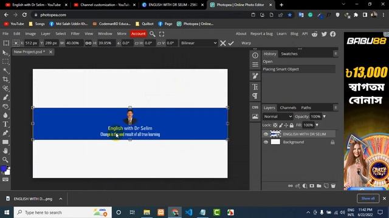Open the Layers panel menu button
Viewport: 389px width, 218px height.
[336, 108]
